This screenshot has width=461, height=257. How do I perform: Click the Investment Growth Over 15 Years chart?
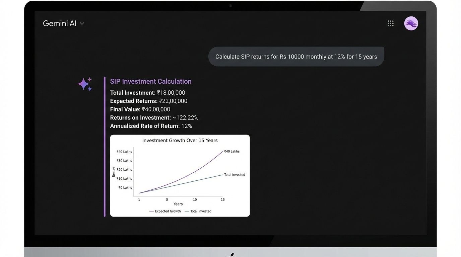180,175
